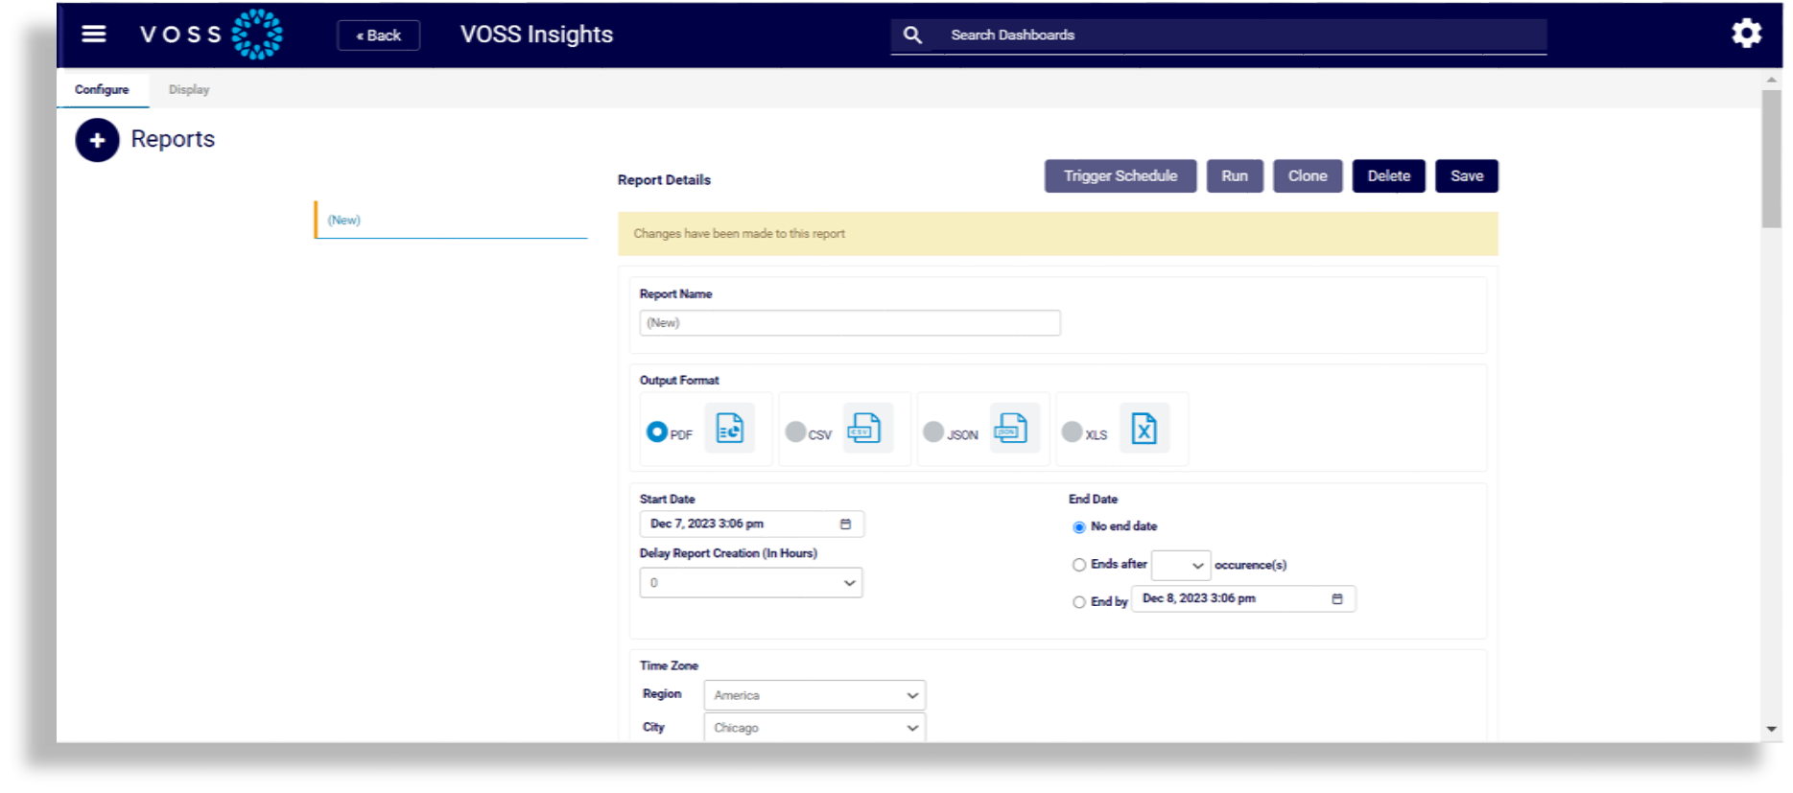Click the XLS file format icon
The image size is (1793, 793).
click(x=1144, y=428)
